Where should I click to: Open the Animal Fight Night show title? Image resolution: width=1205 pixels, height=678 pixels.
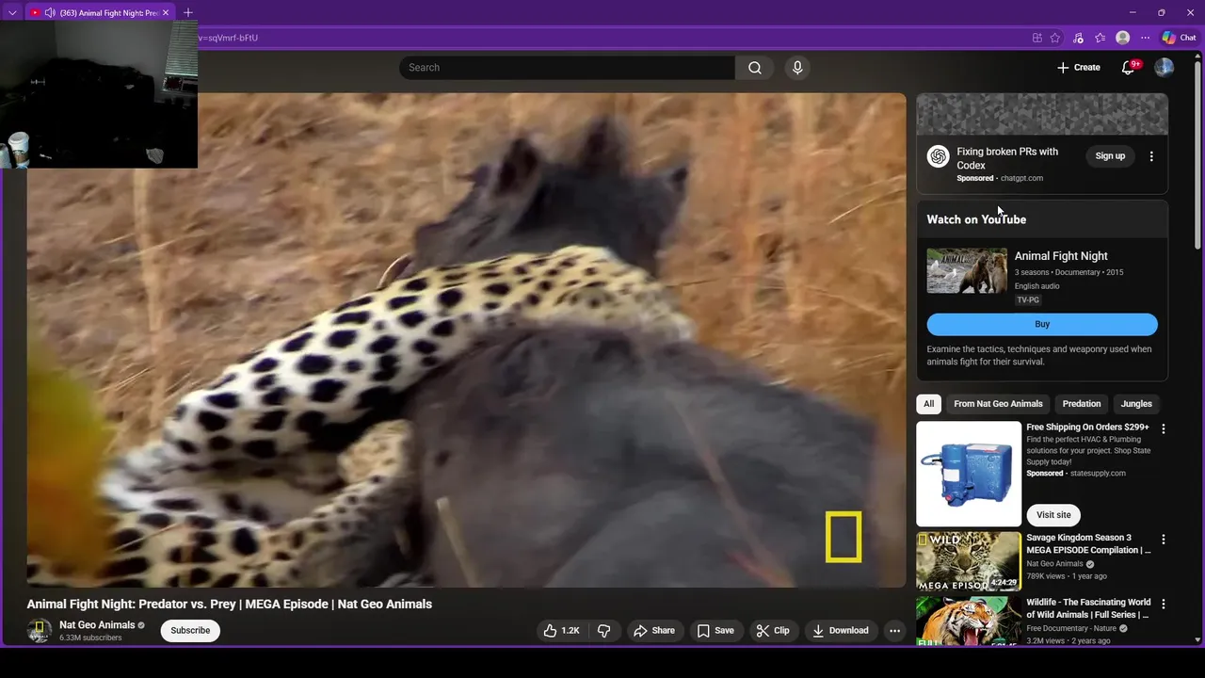point(1061,256)
